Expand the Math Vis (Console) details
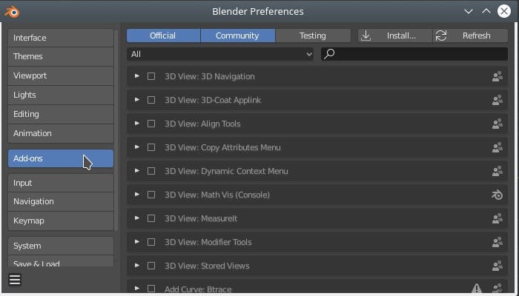519x296 pixels. 136,195
